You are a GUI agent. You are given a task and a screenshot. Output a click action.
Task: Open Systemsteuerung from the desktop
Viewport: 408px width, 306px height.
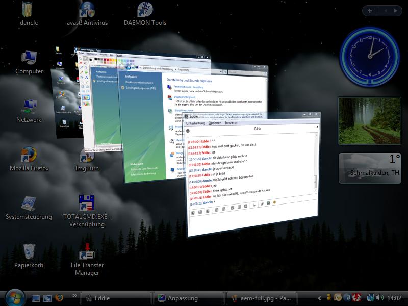[29, 204]
